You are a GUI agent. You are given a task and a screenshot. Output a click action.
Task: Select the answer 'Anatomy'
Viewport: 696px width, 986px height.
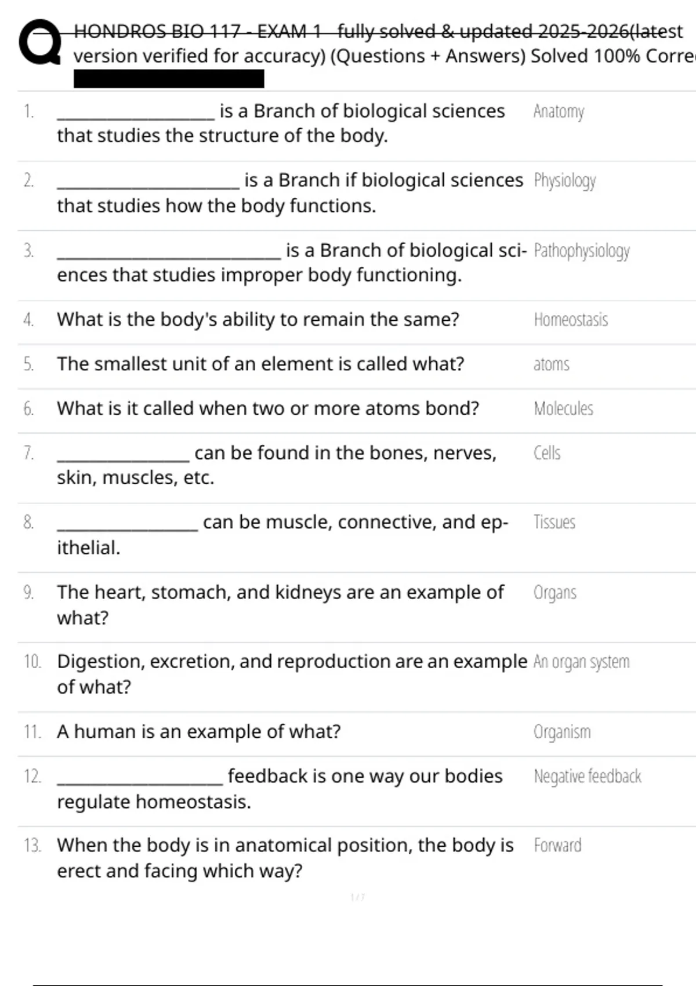coord(559,111)
